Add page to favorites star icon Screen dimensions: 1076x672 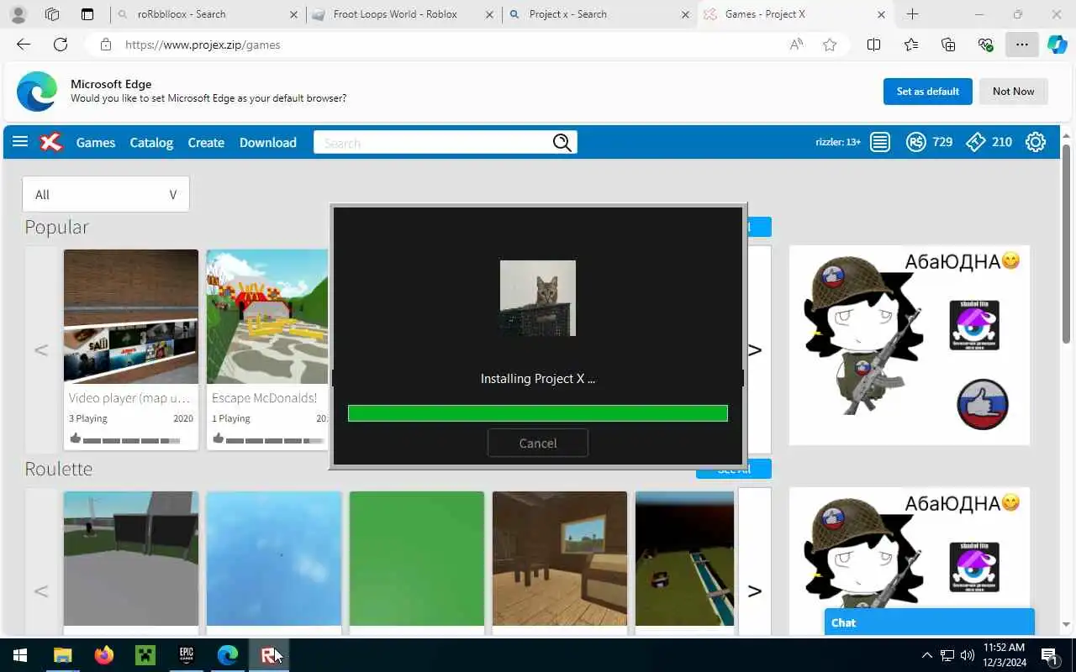point(830,45)
